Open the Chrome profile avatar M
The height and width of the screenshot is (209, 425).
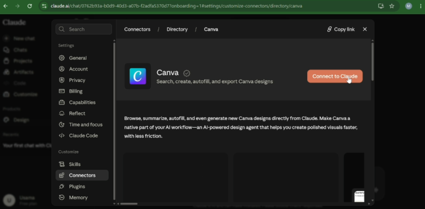(x=408, y=6)
